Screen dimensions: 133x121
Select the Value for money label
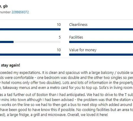83,50
